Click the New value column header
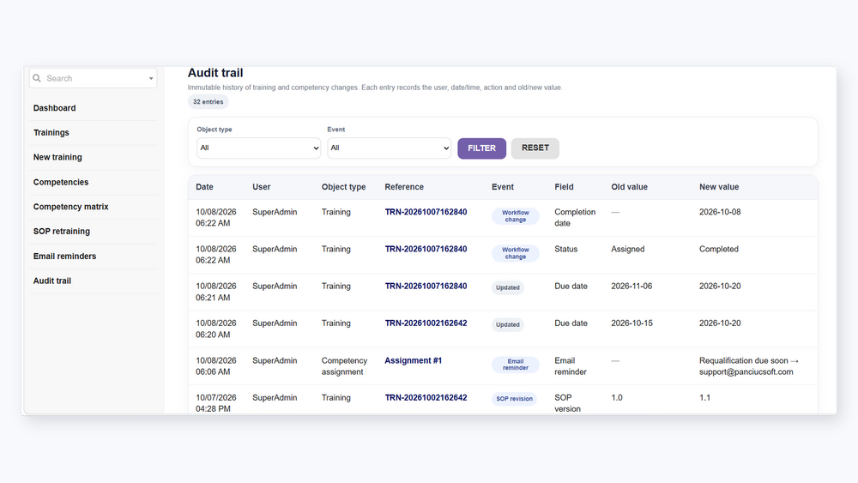858x483 pixels. click(719, 187)
